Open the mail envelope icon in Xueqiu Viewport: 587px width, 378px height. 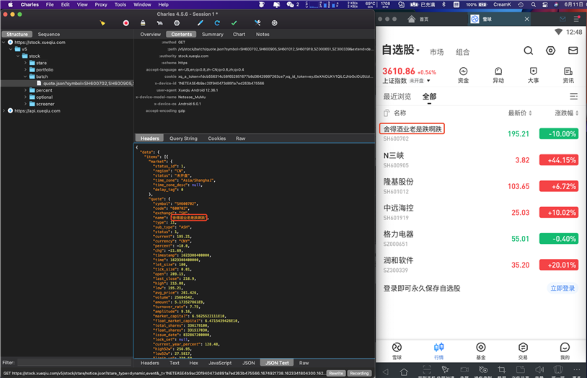573,50
